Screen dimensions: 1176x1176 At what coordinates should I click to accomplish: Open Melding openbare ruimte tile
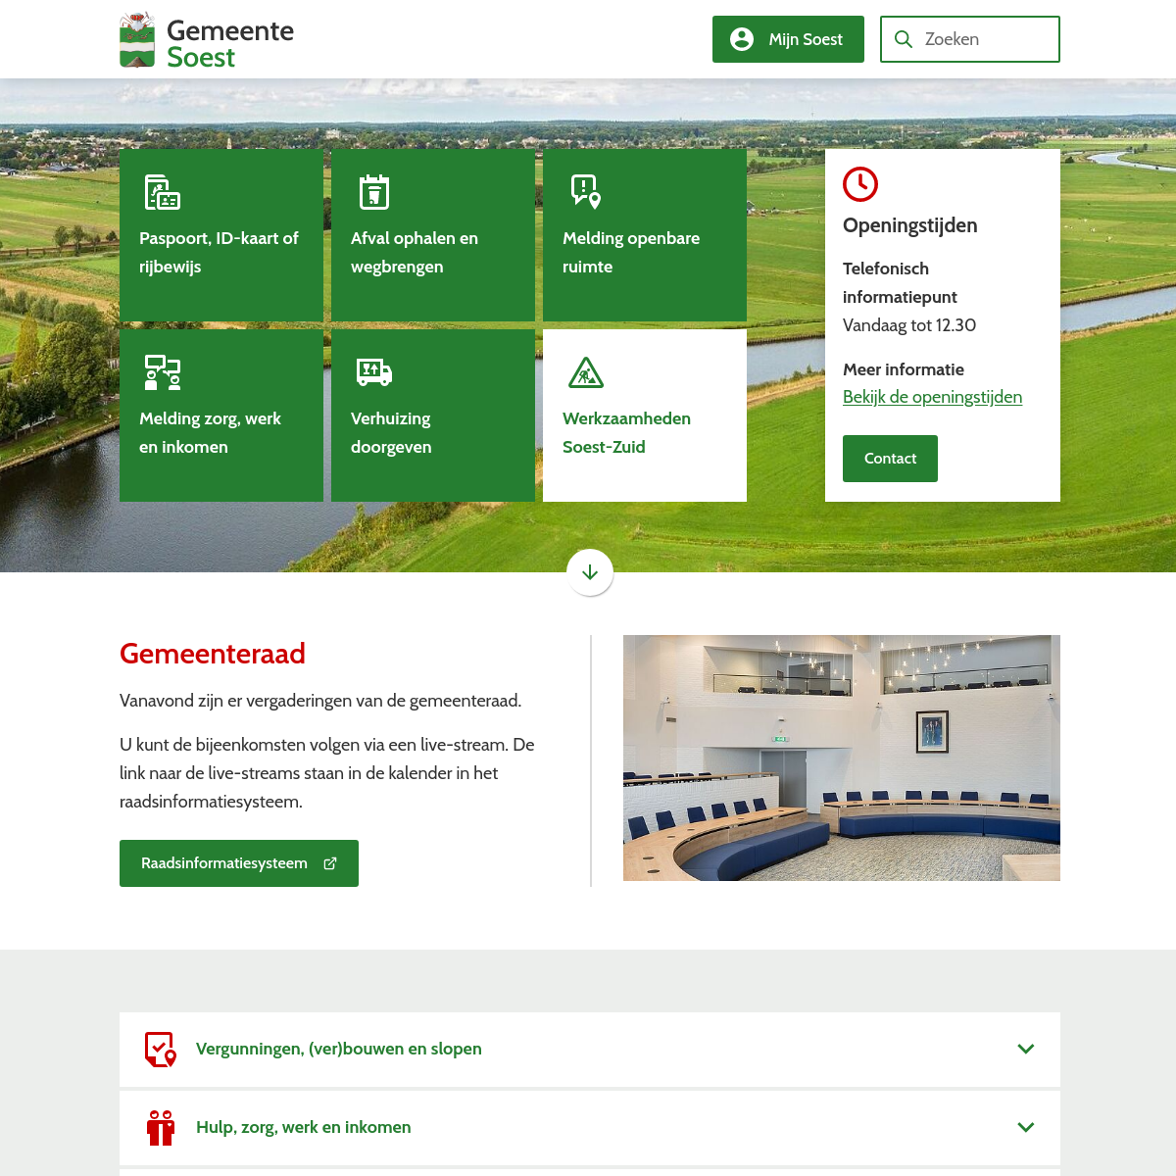[645, 235]
